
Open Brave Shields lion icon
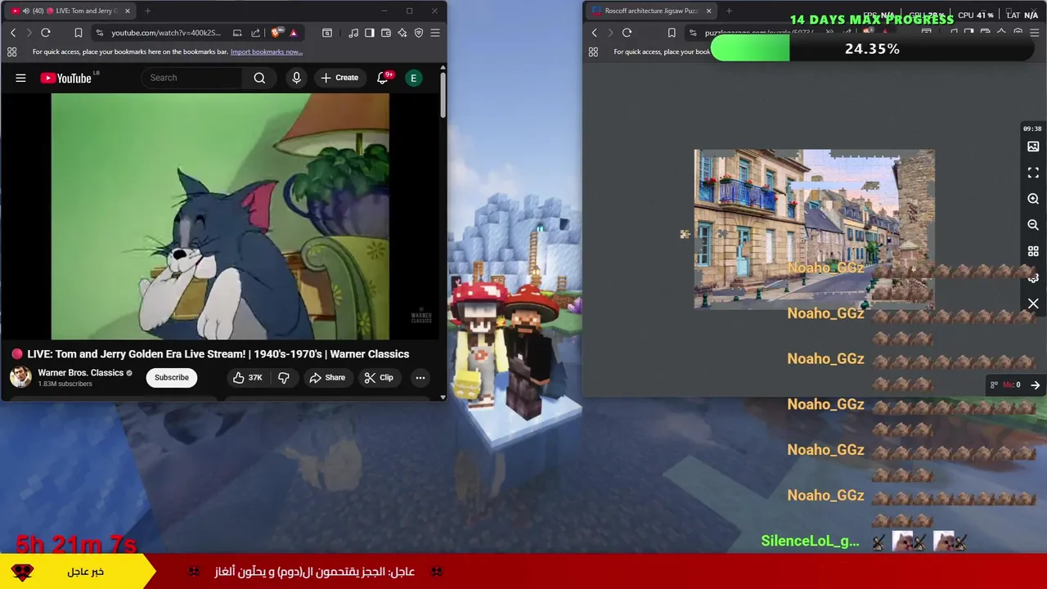click(x=276, y=33)
